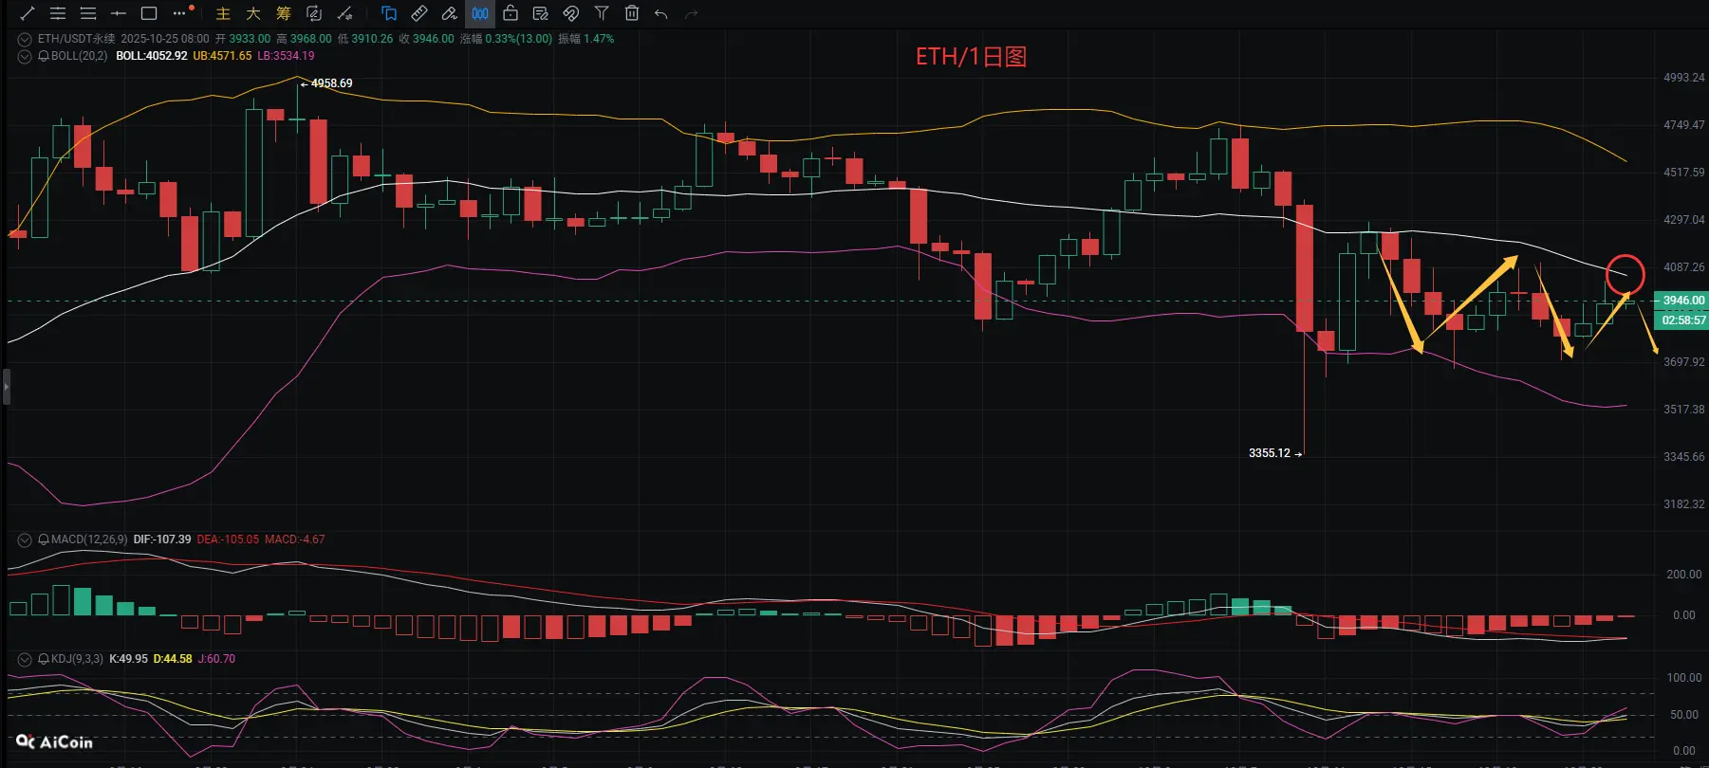Click the ETH/USDT永续 symbol title
The width and height of the screenshot is (1709, 768).
click(77, 39)
